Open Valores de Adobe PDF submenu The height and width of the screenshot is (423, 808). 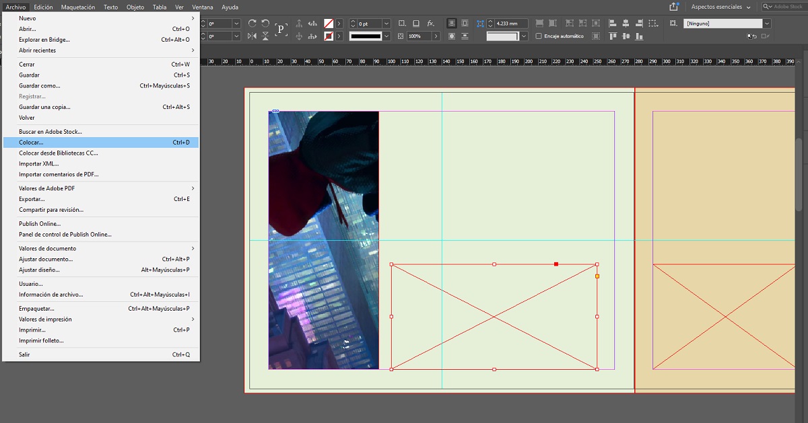(101, 188)
